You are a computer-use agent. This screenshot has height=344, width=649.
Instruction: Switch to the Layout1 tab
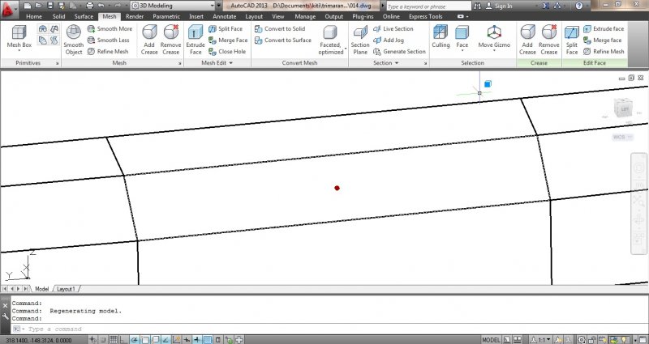click(66, 289)
